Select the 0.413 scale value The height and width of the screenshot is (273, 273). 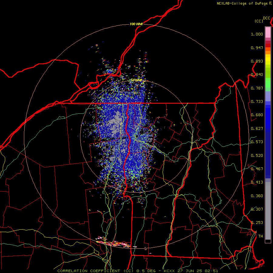[x=257, y=182]
